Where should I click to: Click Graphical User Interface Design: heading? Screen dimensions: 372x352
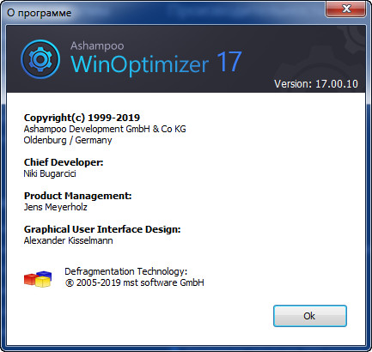tap(102, 229)
